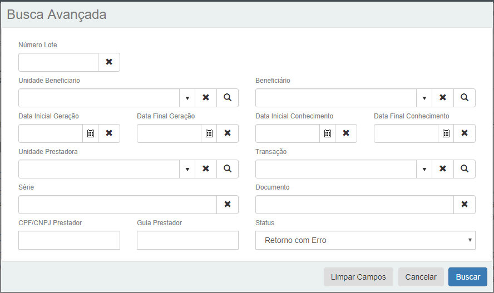Image resolution: width=494 pixels, height=293 pixels.
Task: Expand the Beneficiário dropdown arrow
Action: pos(424,98)
